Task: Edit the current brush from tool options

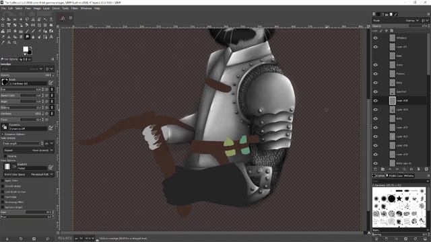Action: coord(51,83)
